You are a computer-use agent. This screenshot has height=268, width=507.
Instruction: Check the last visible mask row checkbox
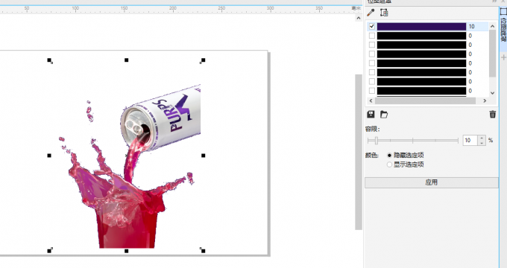click(x=372, y=91)
